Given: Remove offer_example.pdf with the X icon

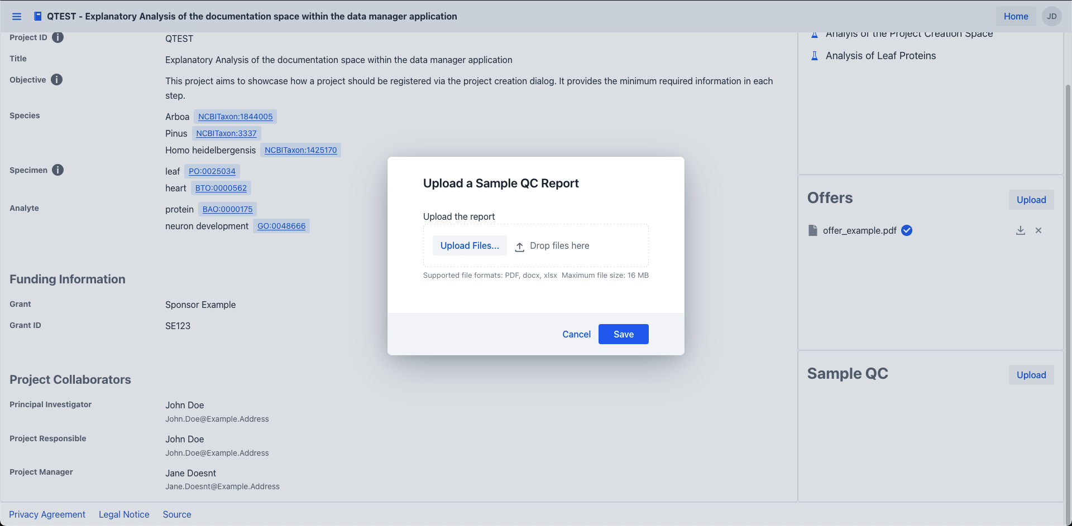Looking at the screenshot, I should 1038,230.
